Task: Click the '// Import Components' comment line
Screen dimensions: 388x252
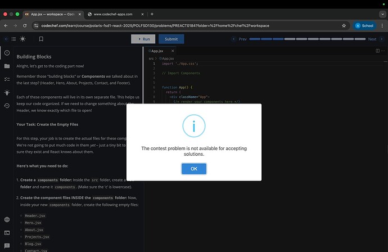Action: coord(181,73)
